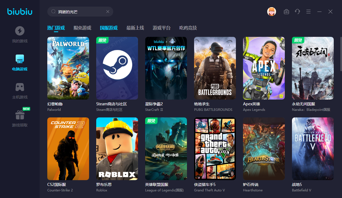Viewport: 342px width, 198px height.
Task: Switch to 国服游戏 tab
Action: (x=109, y=28)
